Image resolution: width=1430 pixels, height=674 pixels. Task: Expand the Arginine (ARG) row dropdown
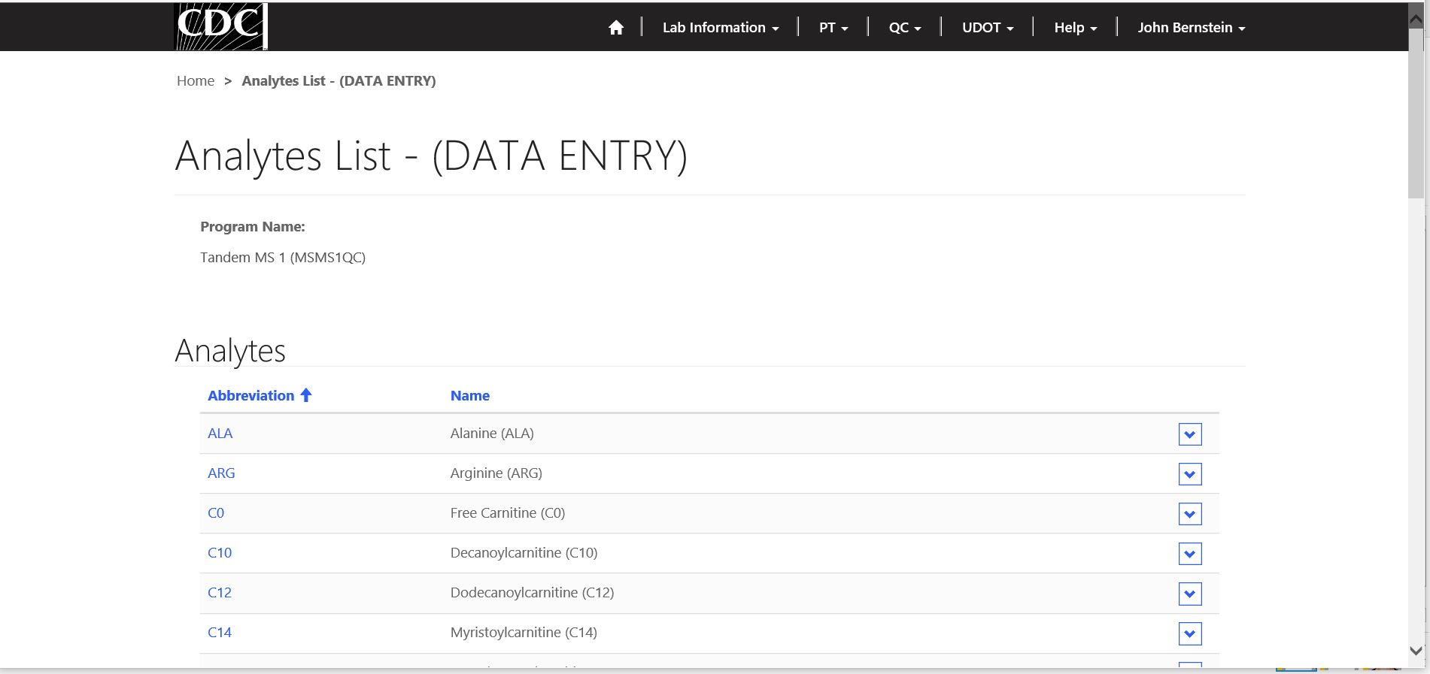(x=1189, y=474)
